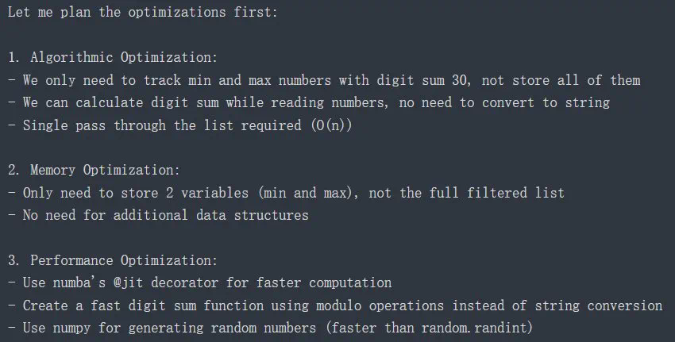This screenshot has height=342, width=675.
Task: Select the 'Memory Optimization' heading
Action: point(105,170)
